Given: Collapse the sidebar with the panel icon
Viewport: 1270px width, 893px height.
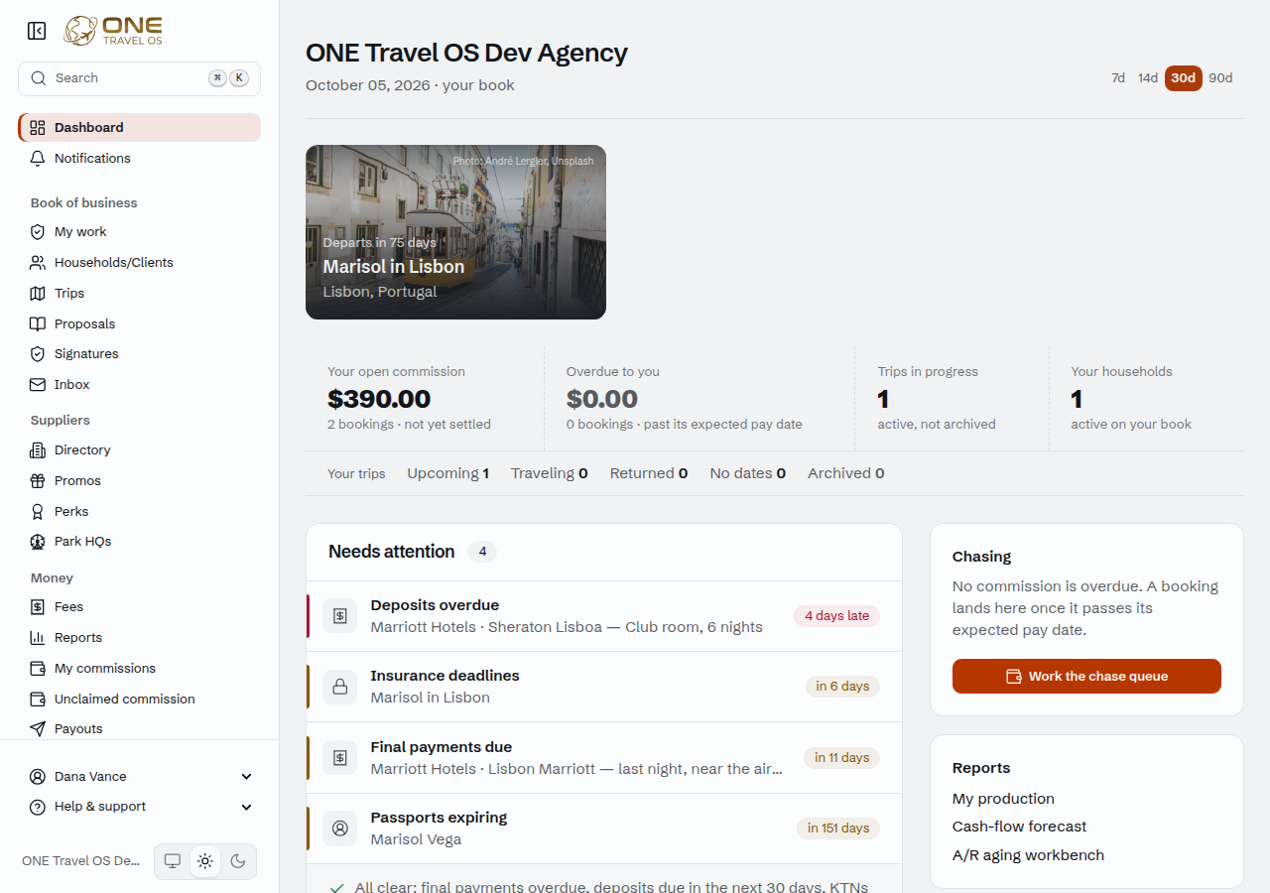Looking at the screenshot, I should tap(37, 31).
